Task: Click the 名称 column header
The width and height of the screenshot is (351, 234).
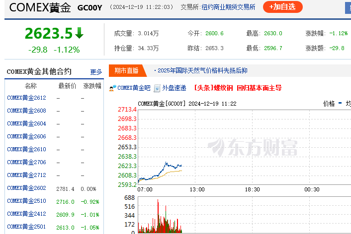Action: pyautogui.click(x=31, y=86)
